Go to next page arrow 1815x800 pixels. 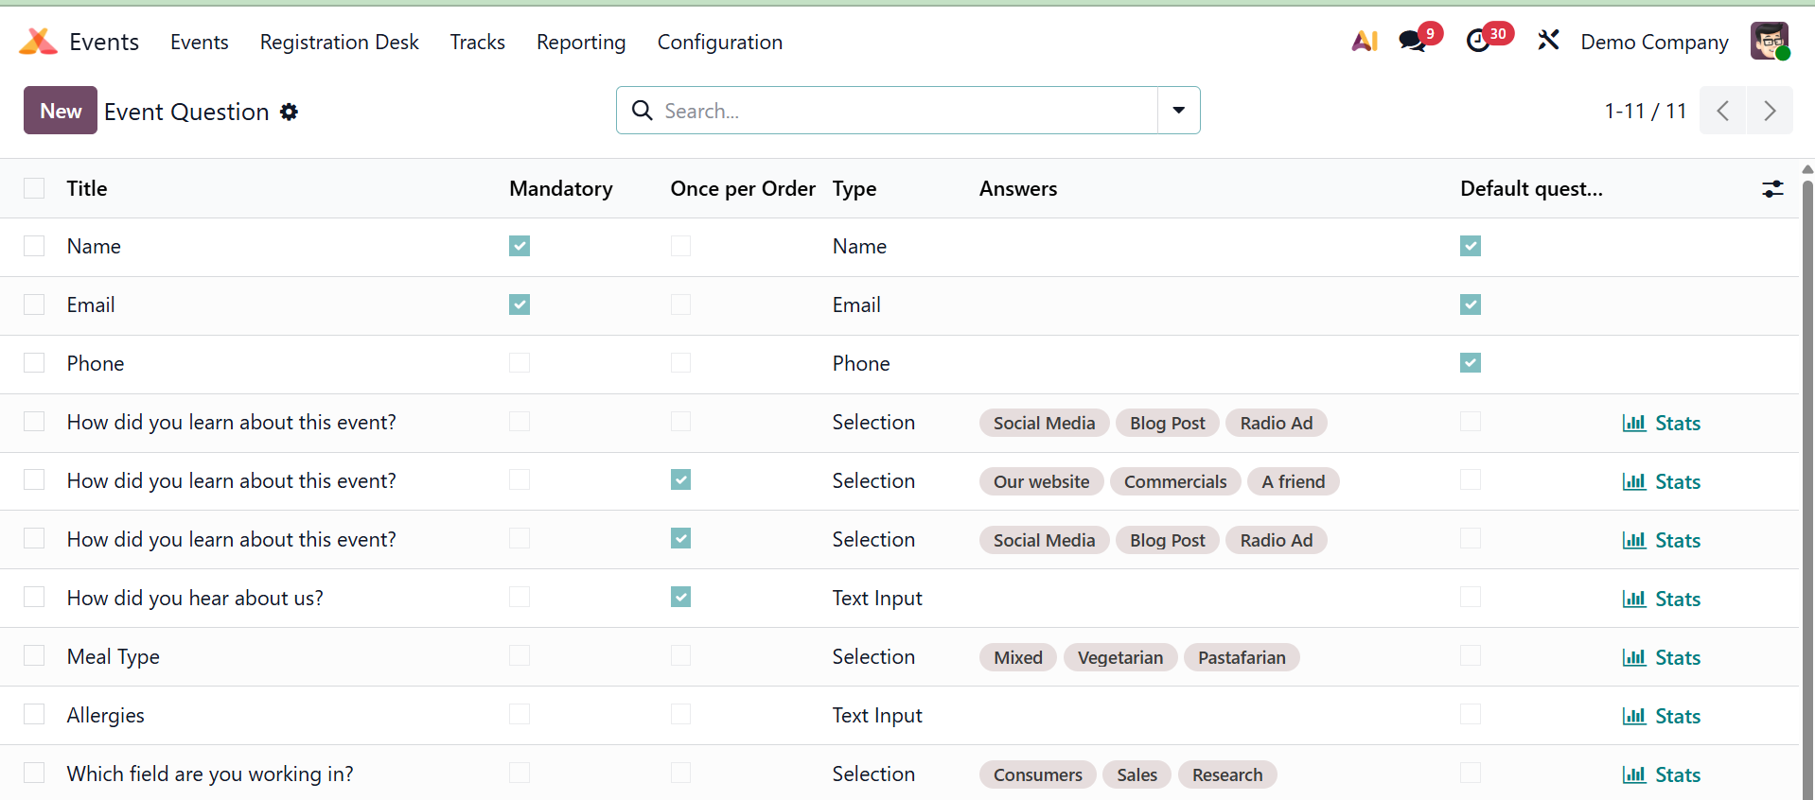(1769, 111)
